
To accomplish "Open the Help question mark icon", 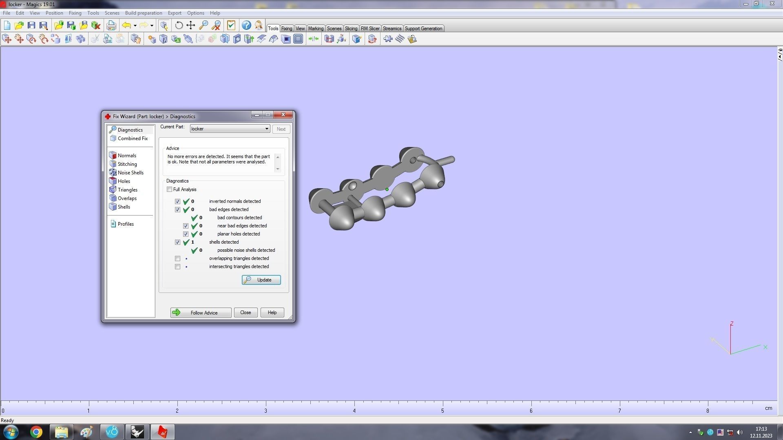I will click(x=246, y=25).
